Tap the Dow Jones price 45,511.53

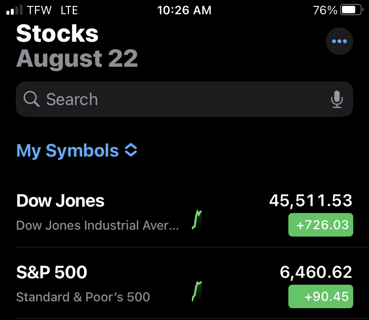click(x=310, y=200)
